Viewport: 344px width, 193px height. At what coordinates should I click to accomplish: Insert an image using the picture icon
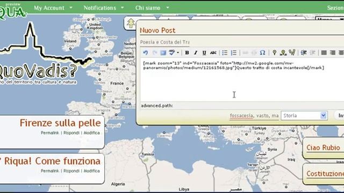click(x=163, y=53)
